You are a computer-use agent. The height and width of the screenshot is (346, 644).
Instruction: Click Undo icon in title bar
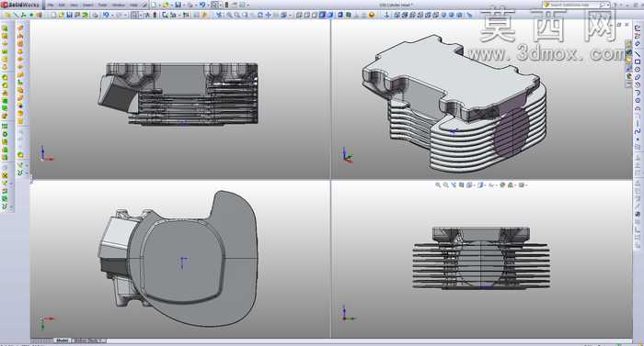coord(202,5)
